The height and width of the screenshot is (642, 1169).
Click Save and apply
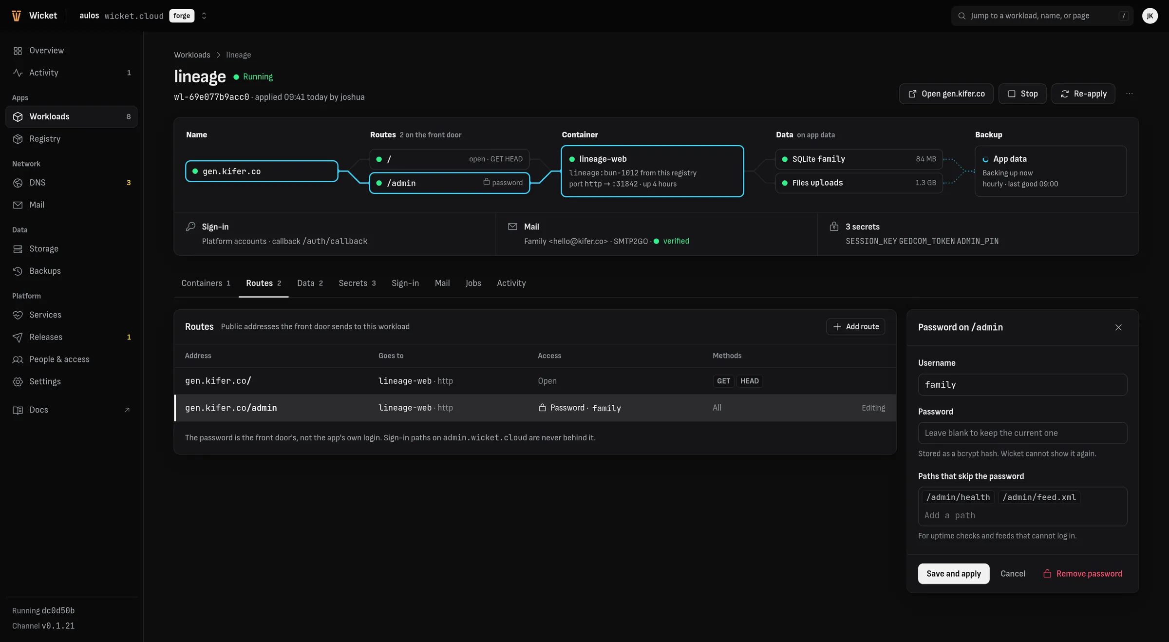pyautogui.click(x=953, y=574)
